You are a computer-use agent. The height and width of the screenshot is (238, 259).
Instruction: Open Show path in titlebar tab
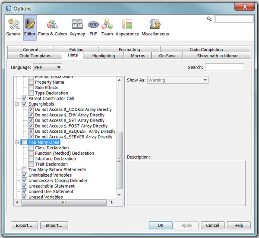tap(217, 56)
